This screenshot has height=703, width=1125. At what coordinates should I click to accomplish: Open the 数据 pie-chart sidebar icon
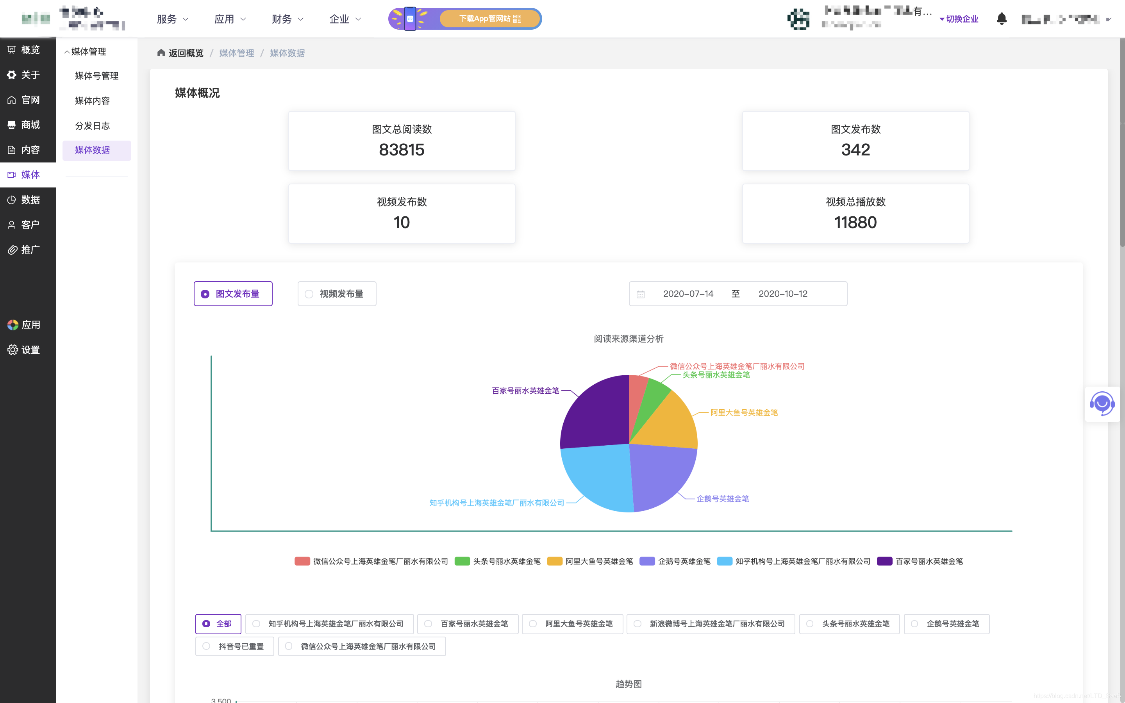coord(12,200)
